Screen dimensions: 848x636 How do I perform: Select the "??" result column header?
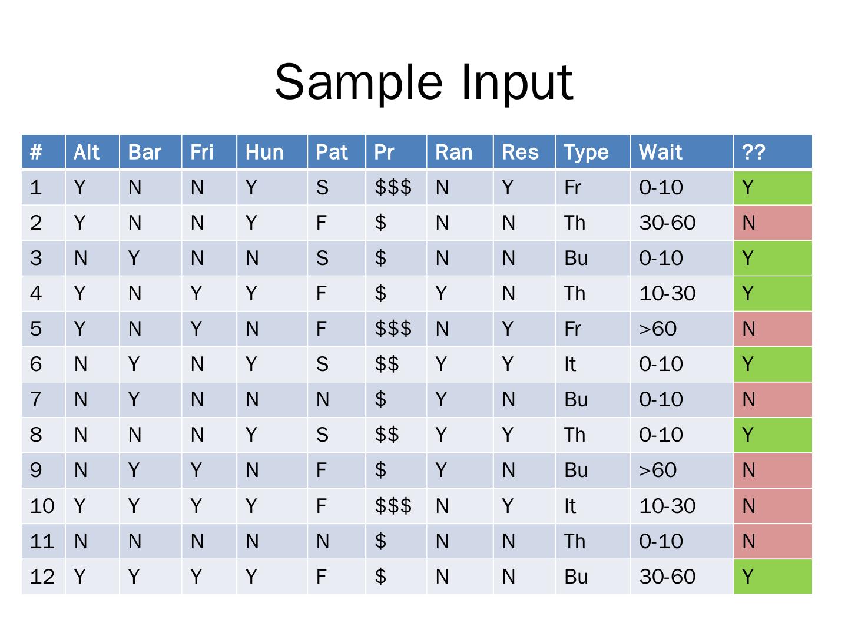click(773, 152)
